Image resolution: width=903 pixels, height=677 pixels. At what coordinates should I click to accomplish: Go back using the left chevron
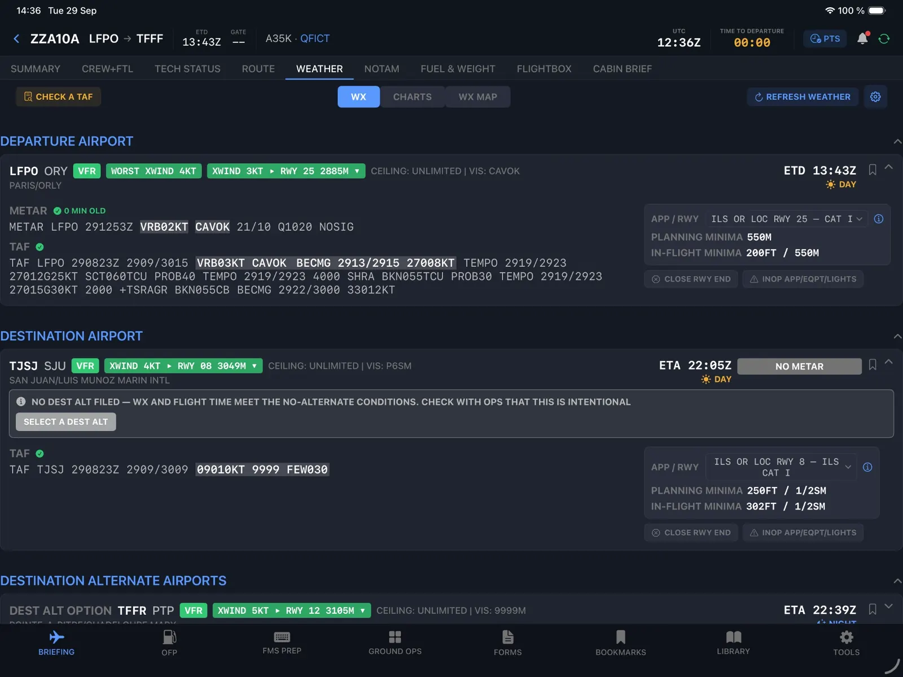[16, 38]
